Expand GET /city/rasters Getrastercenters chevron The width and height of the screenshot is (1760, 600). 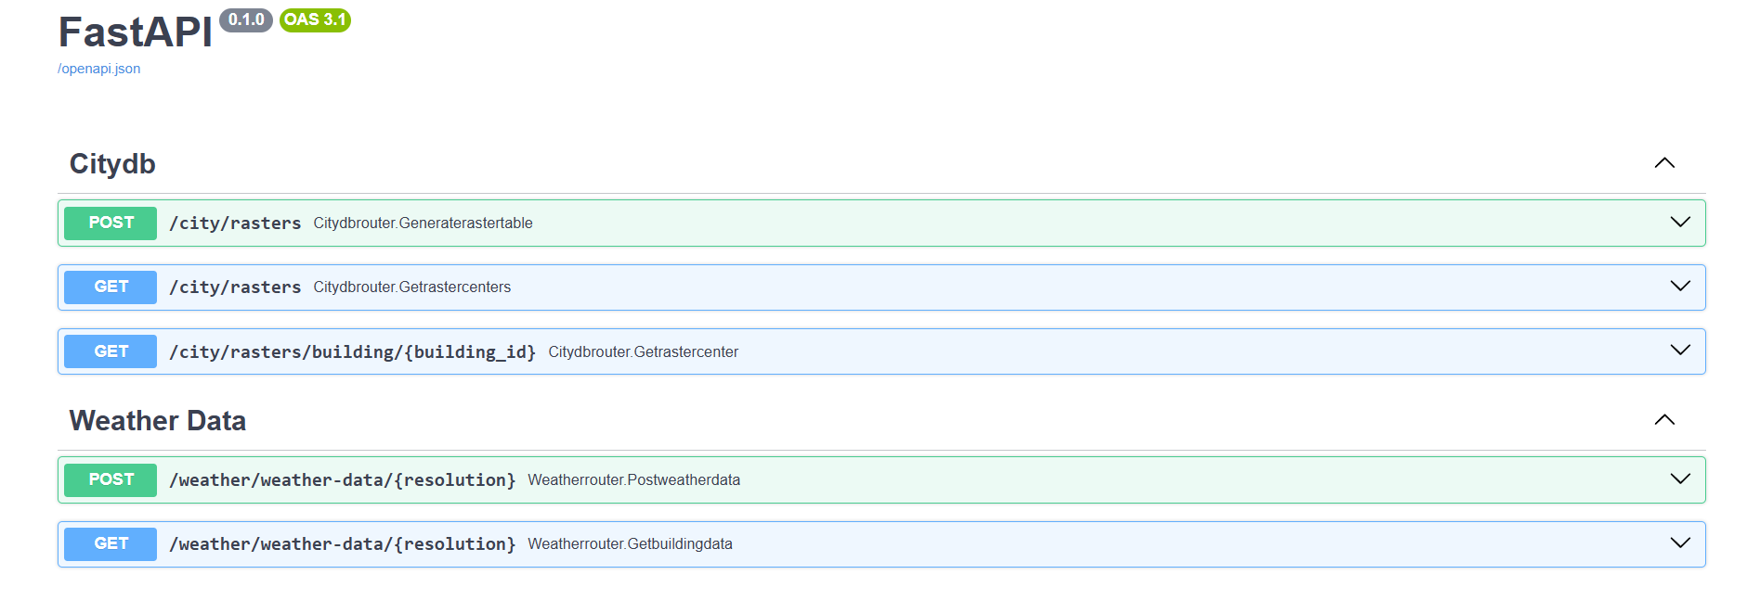(x=1680, y=286)
